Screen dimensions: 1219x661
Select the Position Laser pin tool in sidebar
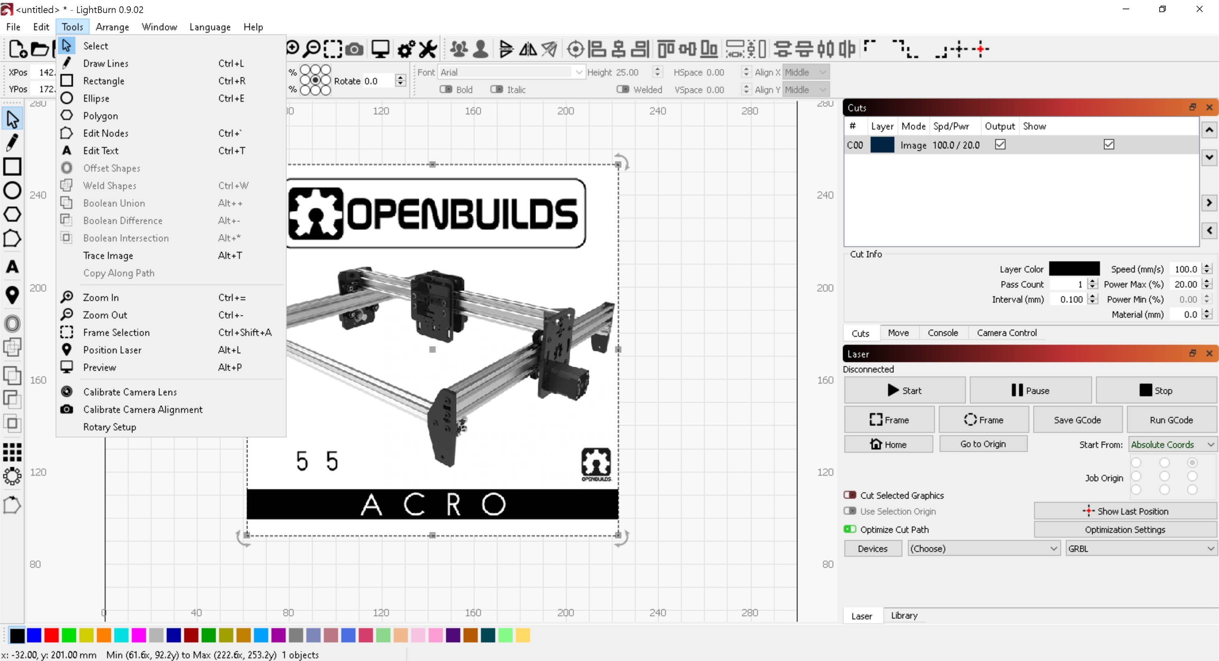coord(12,295)
